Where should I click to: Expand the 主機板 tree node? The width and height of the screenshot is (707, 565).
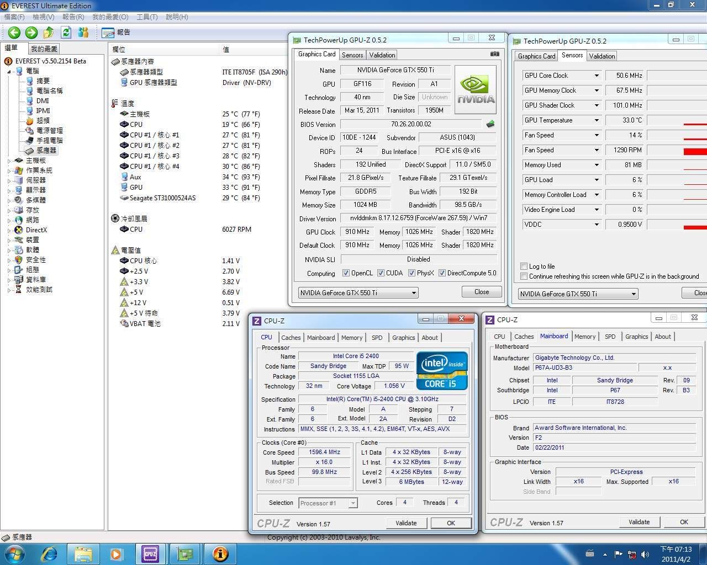point(9,161)
